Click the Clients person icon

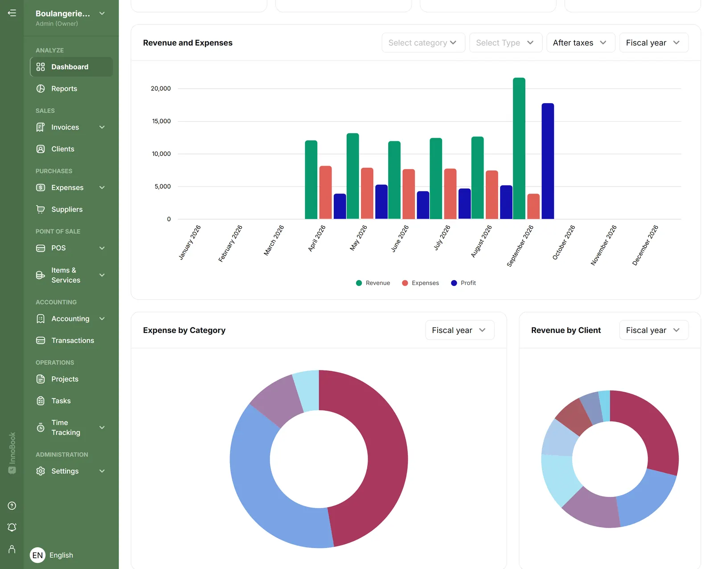[x=41, y=149]
